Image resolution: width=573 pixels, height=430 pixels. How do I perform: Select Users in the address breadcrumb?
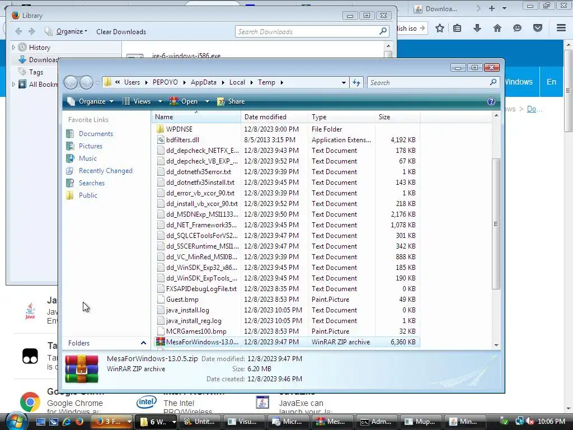click(132, 82)
